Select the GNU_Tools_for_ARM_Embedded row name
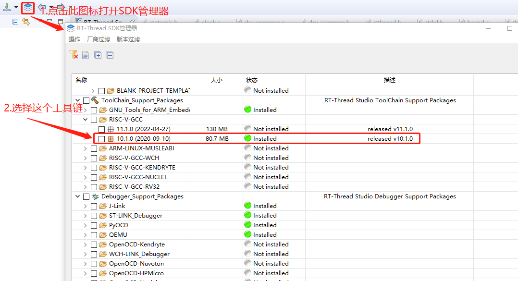This screenshot has height=281, width=518. tap(149, 110)
